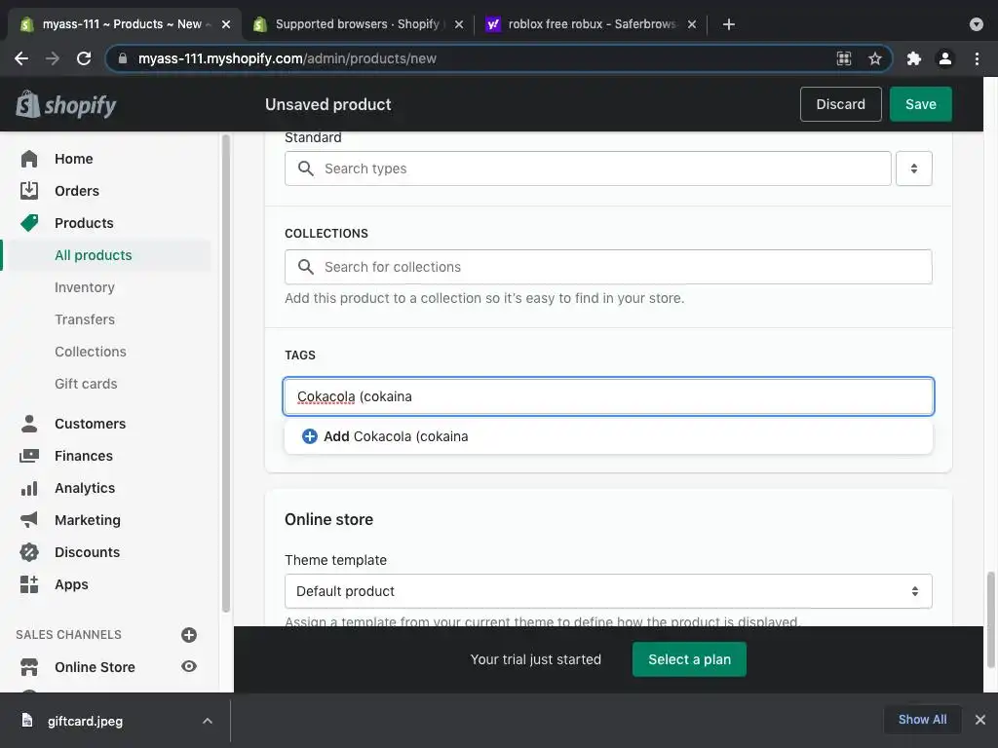The image size is (998, 748).
Task: Switch to the roblox free robux tab
Action: pos(592,24)
